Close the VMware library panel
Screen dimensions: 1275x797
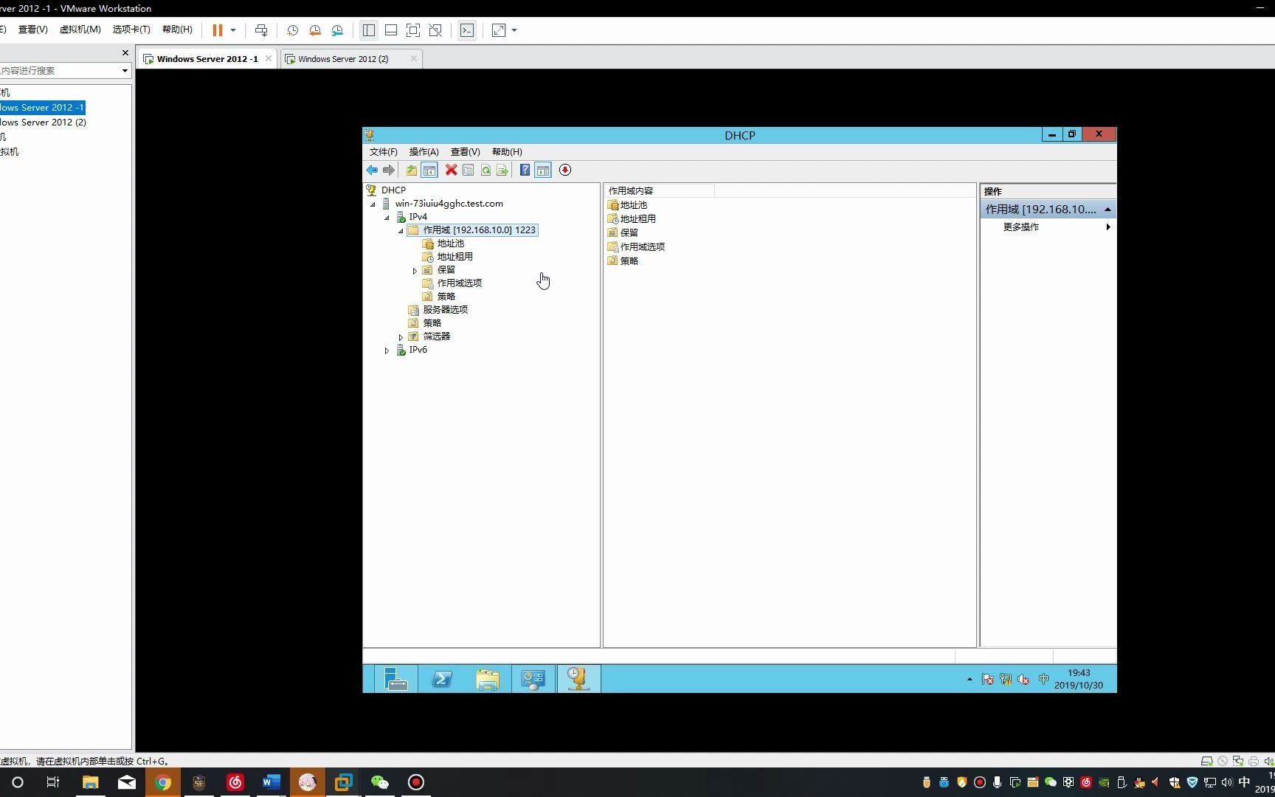pyautogui.click(x=125, y=53)
